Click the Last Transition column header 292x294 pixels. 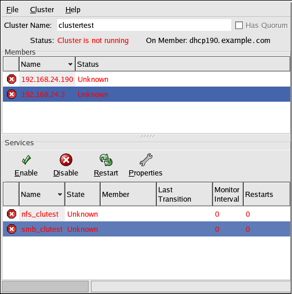pyautogui.click(x=184, y=194)
